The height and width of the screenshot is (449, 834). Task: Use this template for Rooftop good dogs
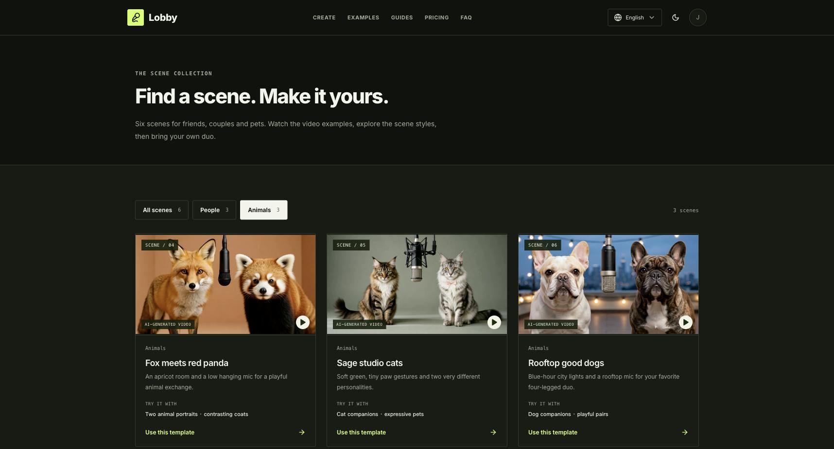[x=553, y=432]
